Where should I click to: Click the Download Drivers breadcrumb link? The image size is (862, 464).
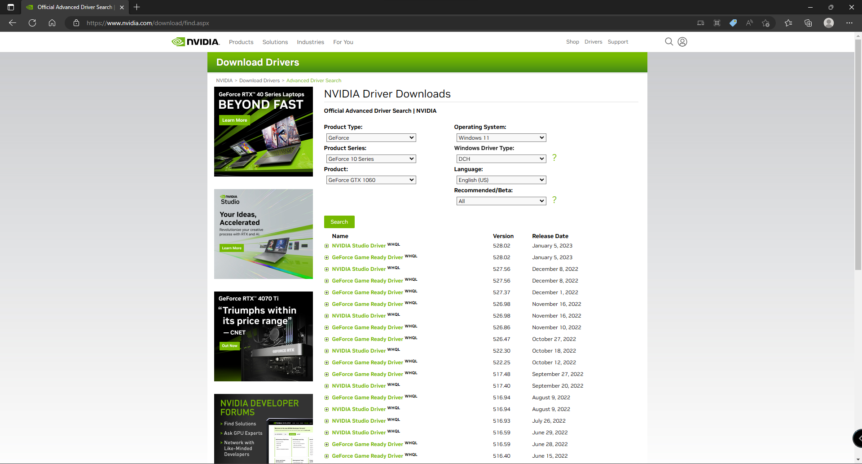tap(259, 81)
